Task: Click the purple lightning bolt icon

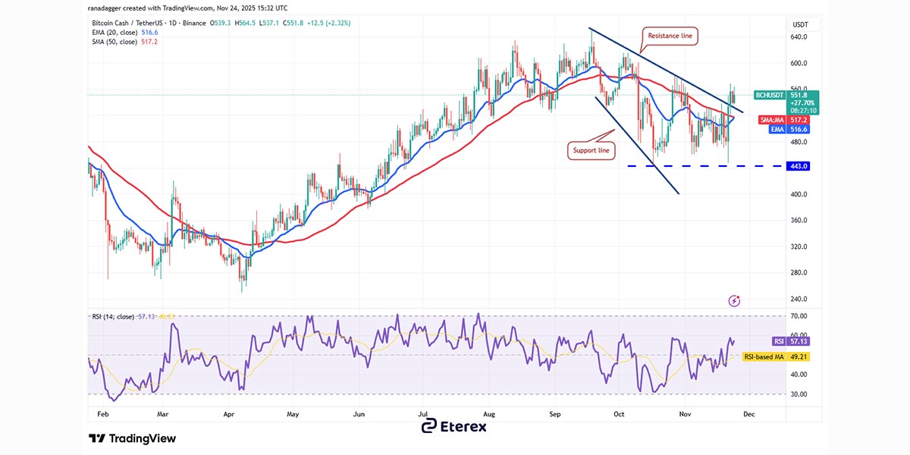Action: (x=734, y=301)
